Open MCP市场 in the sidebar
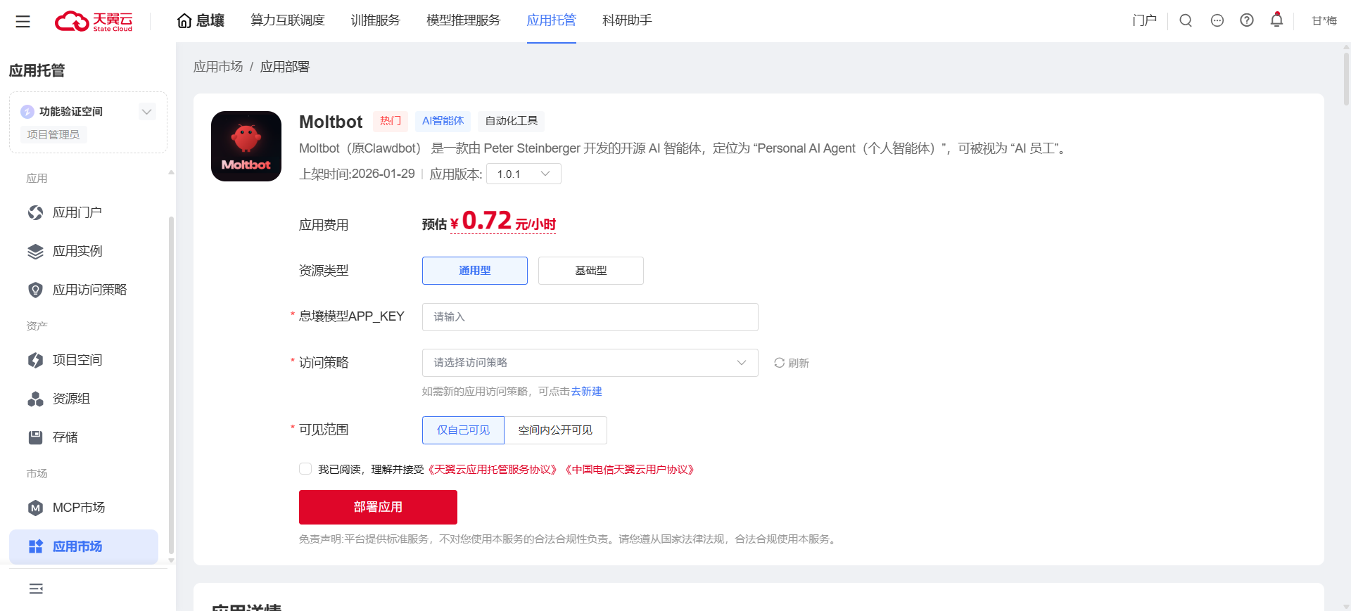 coord(78,508)
